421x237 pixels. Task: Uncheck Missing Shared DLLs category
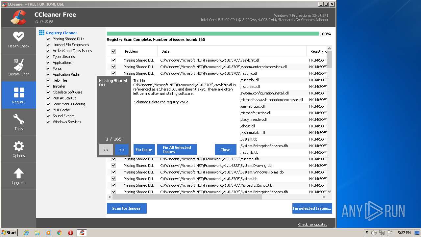[48, 39]
